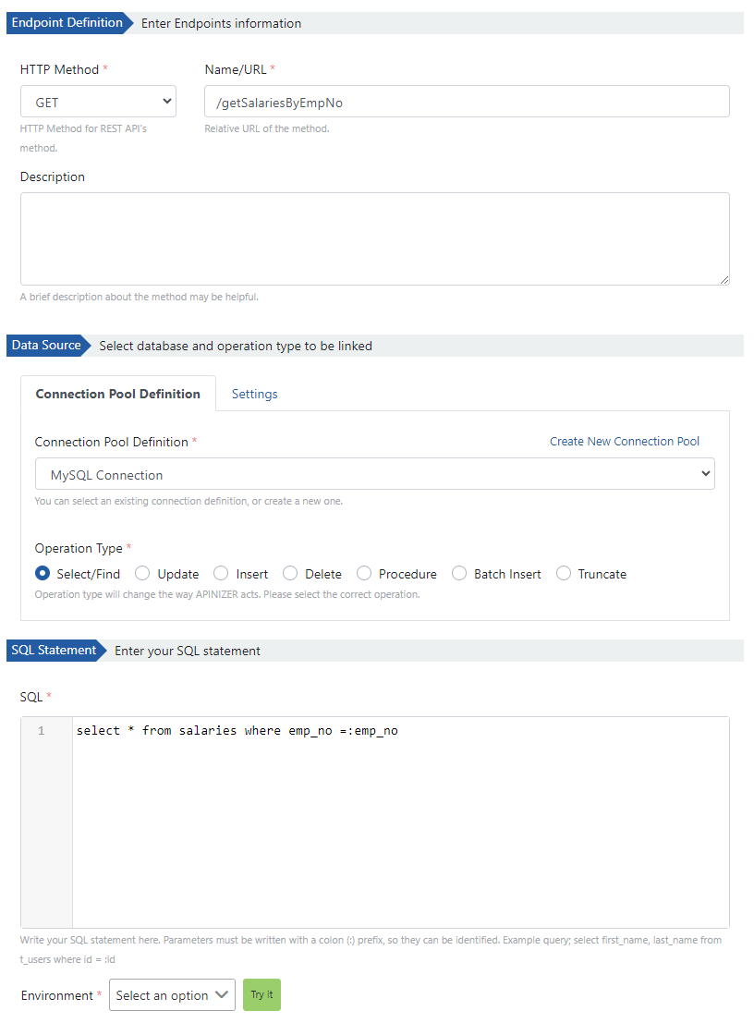The height and width of the screenshot is (1023, 754).
Task: Click the Create New Connection Pool link
Action: click(x=625, y=441)
